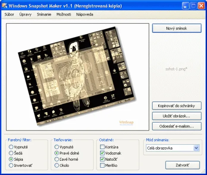Select Okolo shadow option
Screen dimensions: 207x175
coord(62,165)
